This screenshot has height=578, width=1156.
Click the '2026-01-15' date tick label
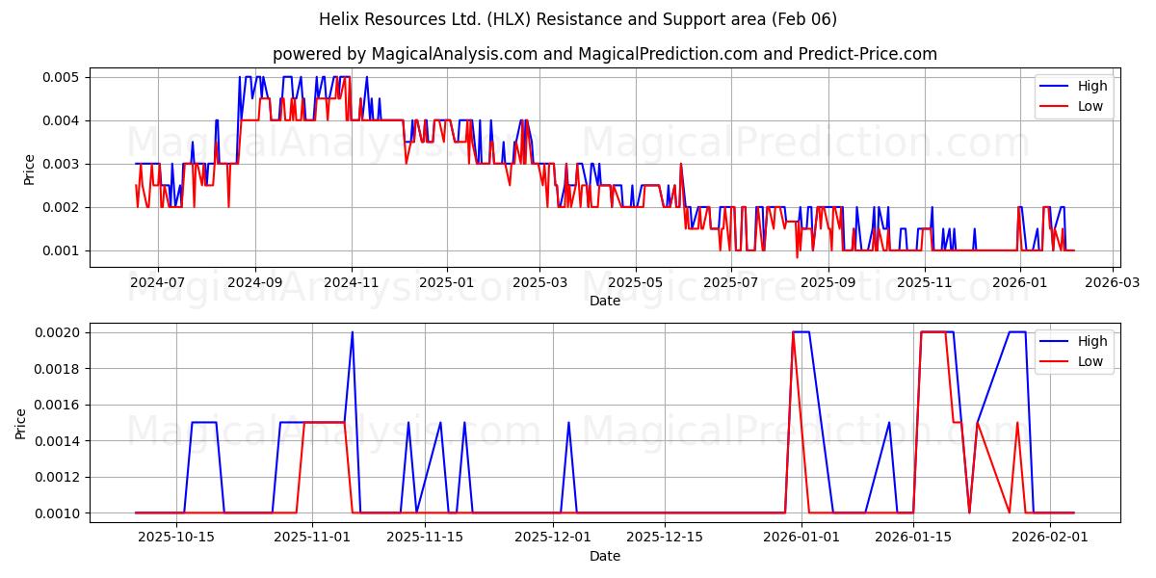click(x=912, y=539)
